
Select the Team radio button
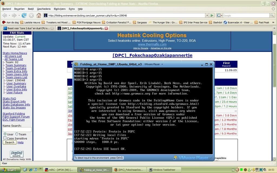(x=17, y=134)
